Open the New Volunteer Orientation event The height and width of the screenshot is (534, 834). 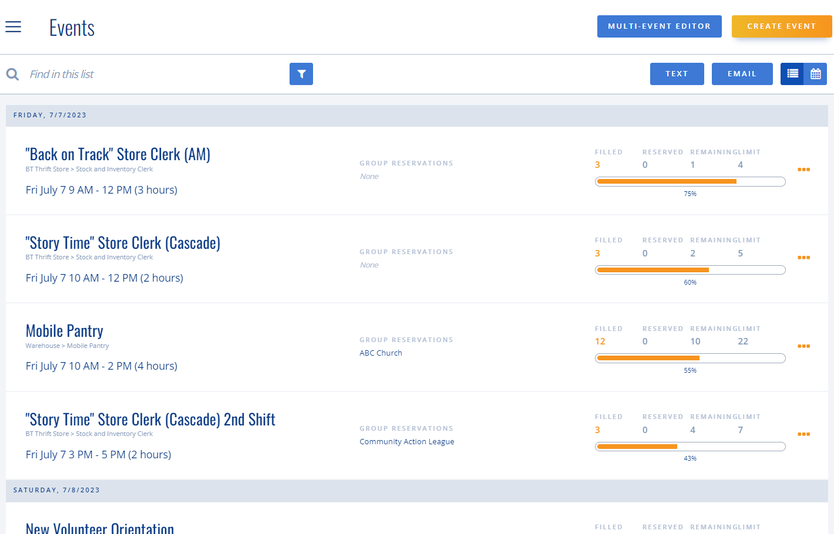coord(99,526)
